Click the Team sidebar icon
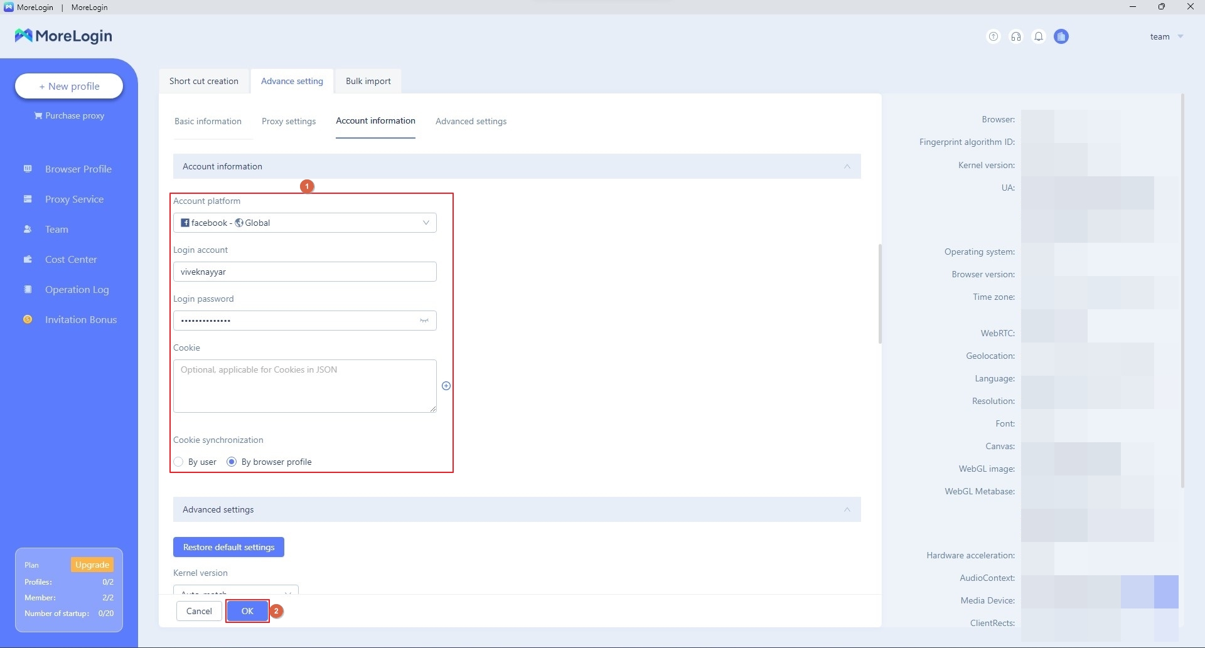Screen dimensions: 1205x648 click(28, 229)
